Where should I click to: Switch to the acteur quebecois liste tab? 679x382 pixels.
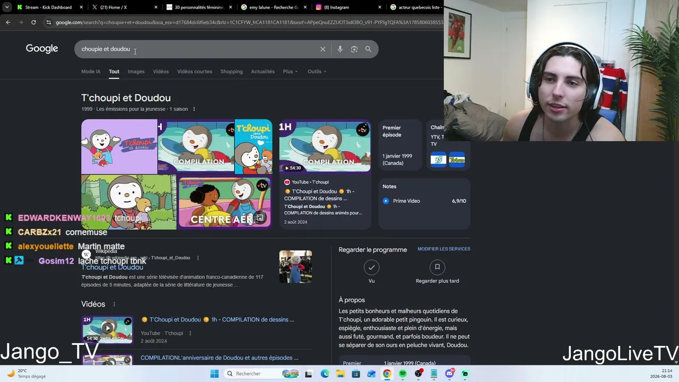click(416, 7)
